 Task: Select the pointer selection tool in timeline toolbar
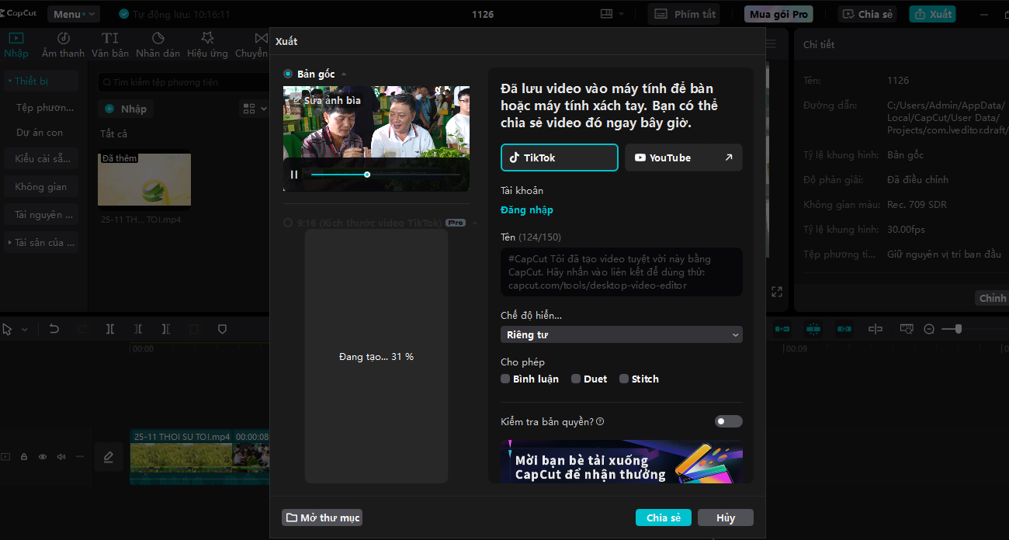(8, 329)
